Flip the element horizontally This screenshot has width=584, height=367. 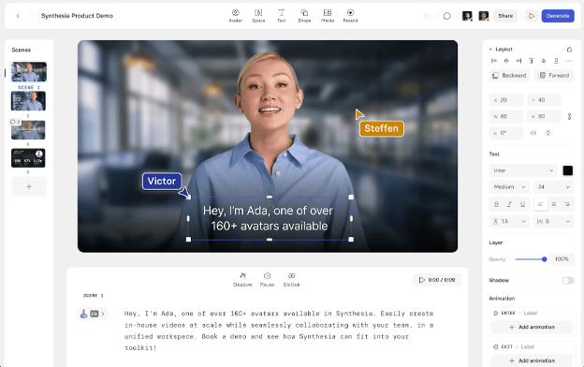click(533, 133)
